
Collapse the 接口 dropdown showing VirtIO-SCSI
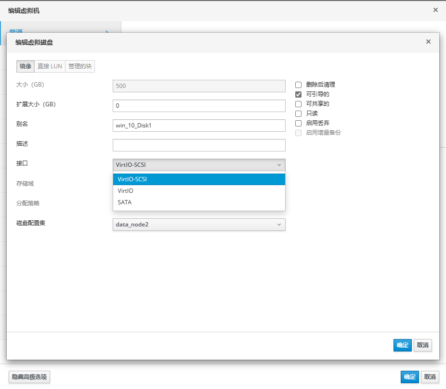pos(199,165)
